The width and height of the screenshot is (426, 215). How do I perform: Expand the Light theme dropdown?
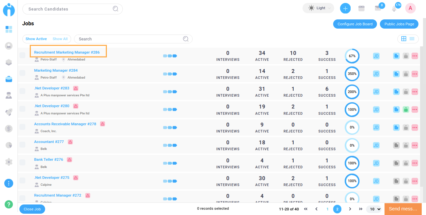tap(318, 8)
